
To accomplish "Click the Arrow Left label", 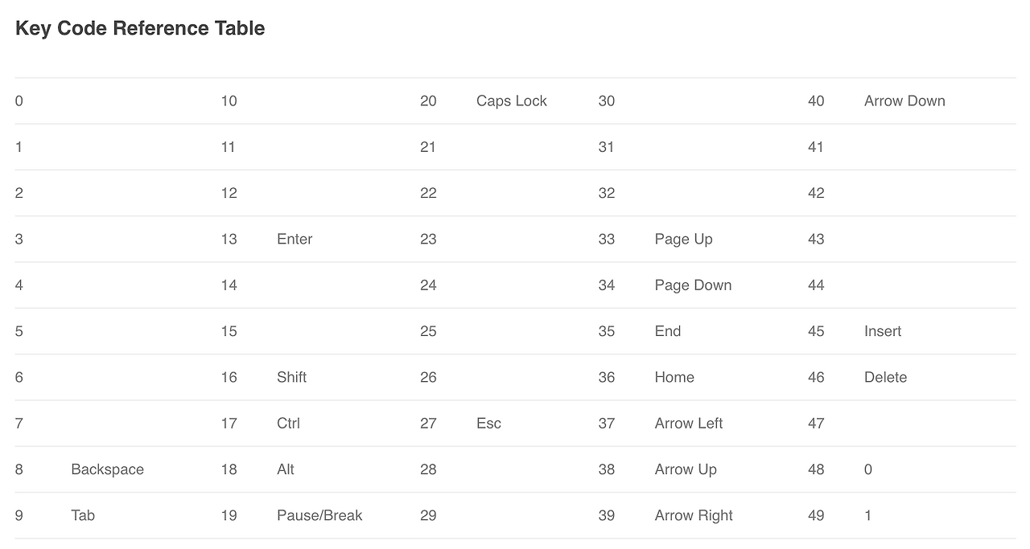I will click(689, 423).
